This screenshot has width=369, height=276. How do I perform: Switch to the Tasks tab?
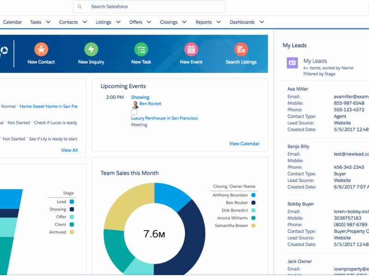pyautogui.click(x=36, y=22)
